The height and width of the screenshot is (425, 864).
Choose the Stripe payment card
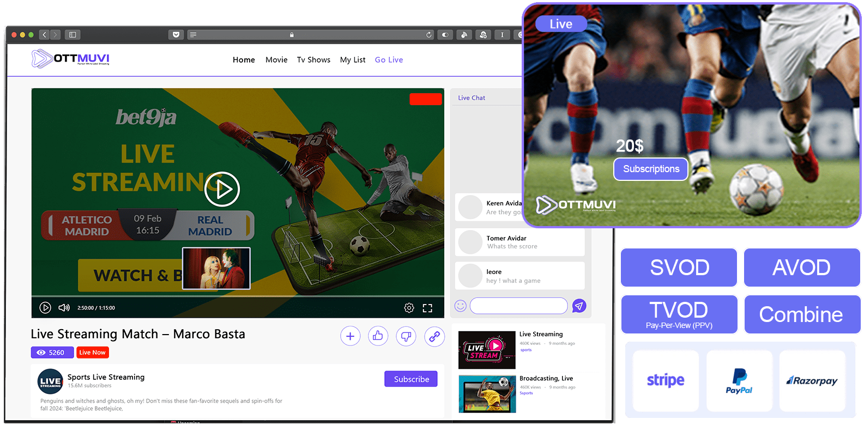pos(666,381)
